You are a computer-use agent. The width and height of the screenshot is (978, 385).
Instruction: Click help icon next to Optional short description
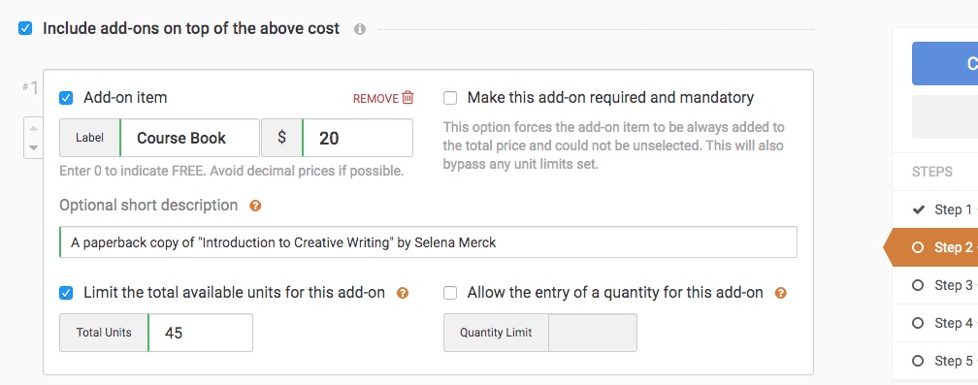(x=255, y=206)
